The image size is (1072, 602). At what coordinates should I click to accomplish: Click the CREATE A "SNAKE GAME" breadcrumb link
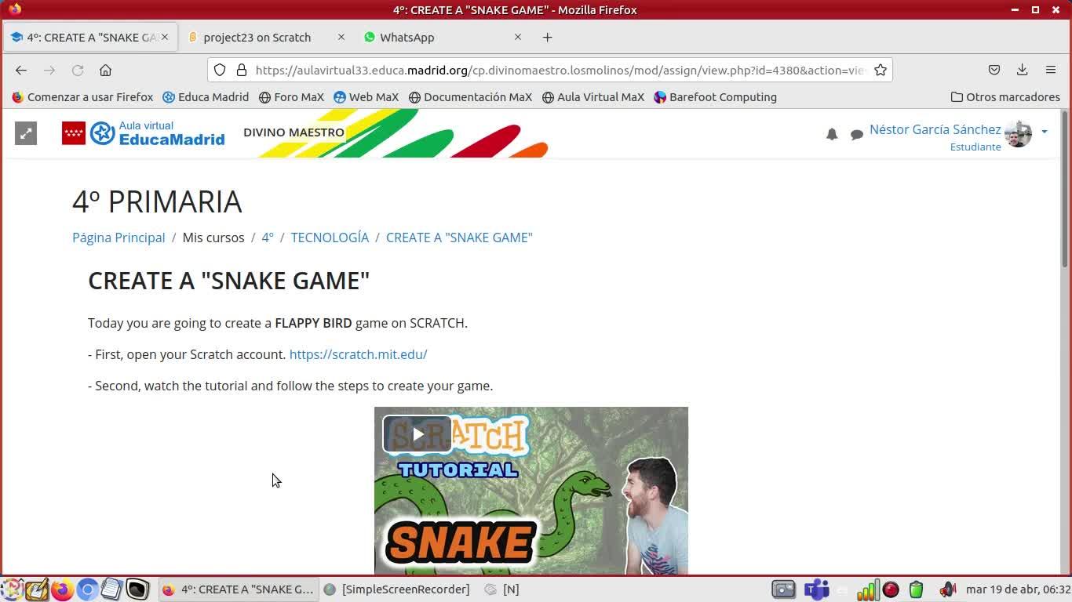click(459, 238)
